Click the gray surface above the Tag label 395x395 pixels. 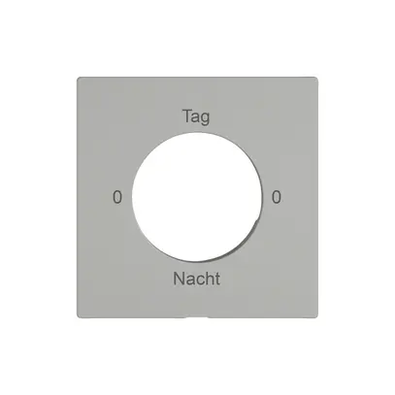(196, 94)
